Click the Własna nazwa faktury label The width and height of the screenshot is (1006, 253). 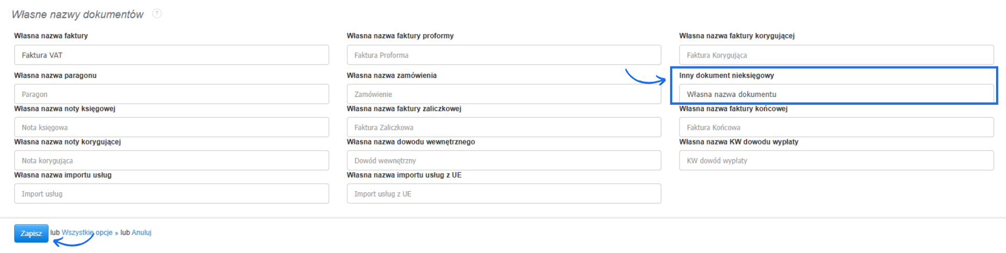pyautogui.click(x=51, y=36)
